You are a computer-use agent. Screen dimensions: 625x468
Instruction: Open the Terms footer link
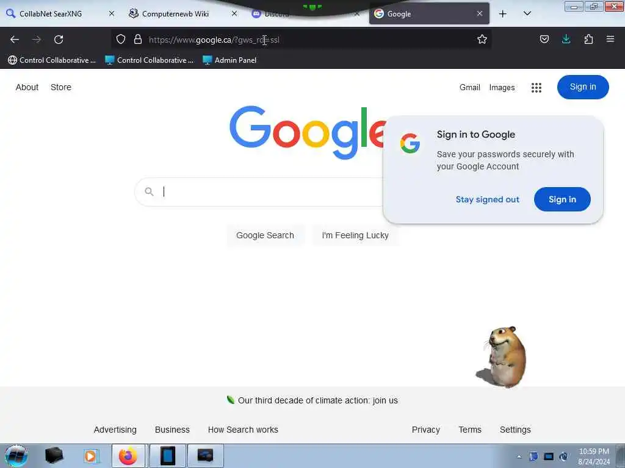[x=470, y=430]
